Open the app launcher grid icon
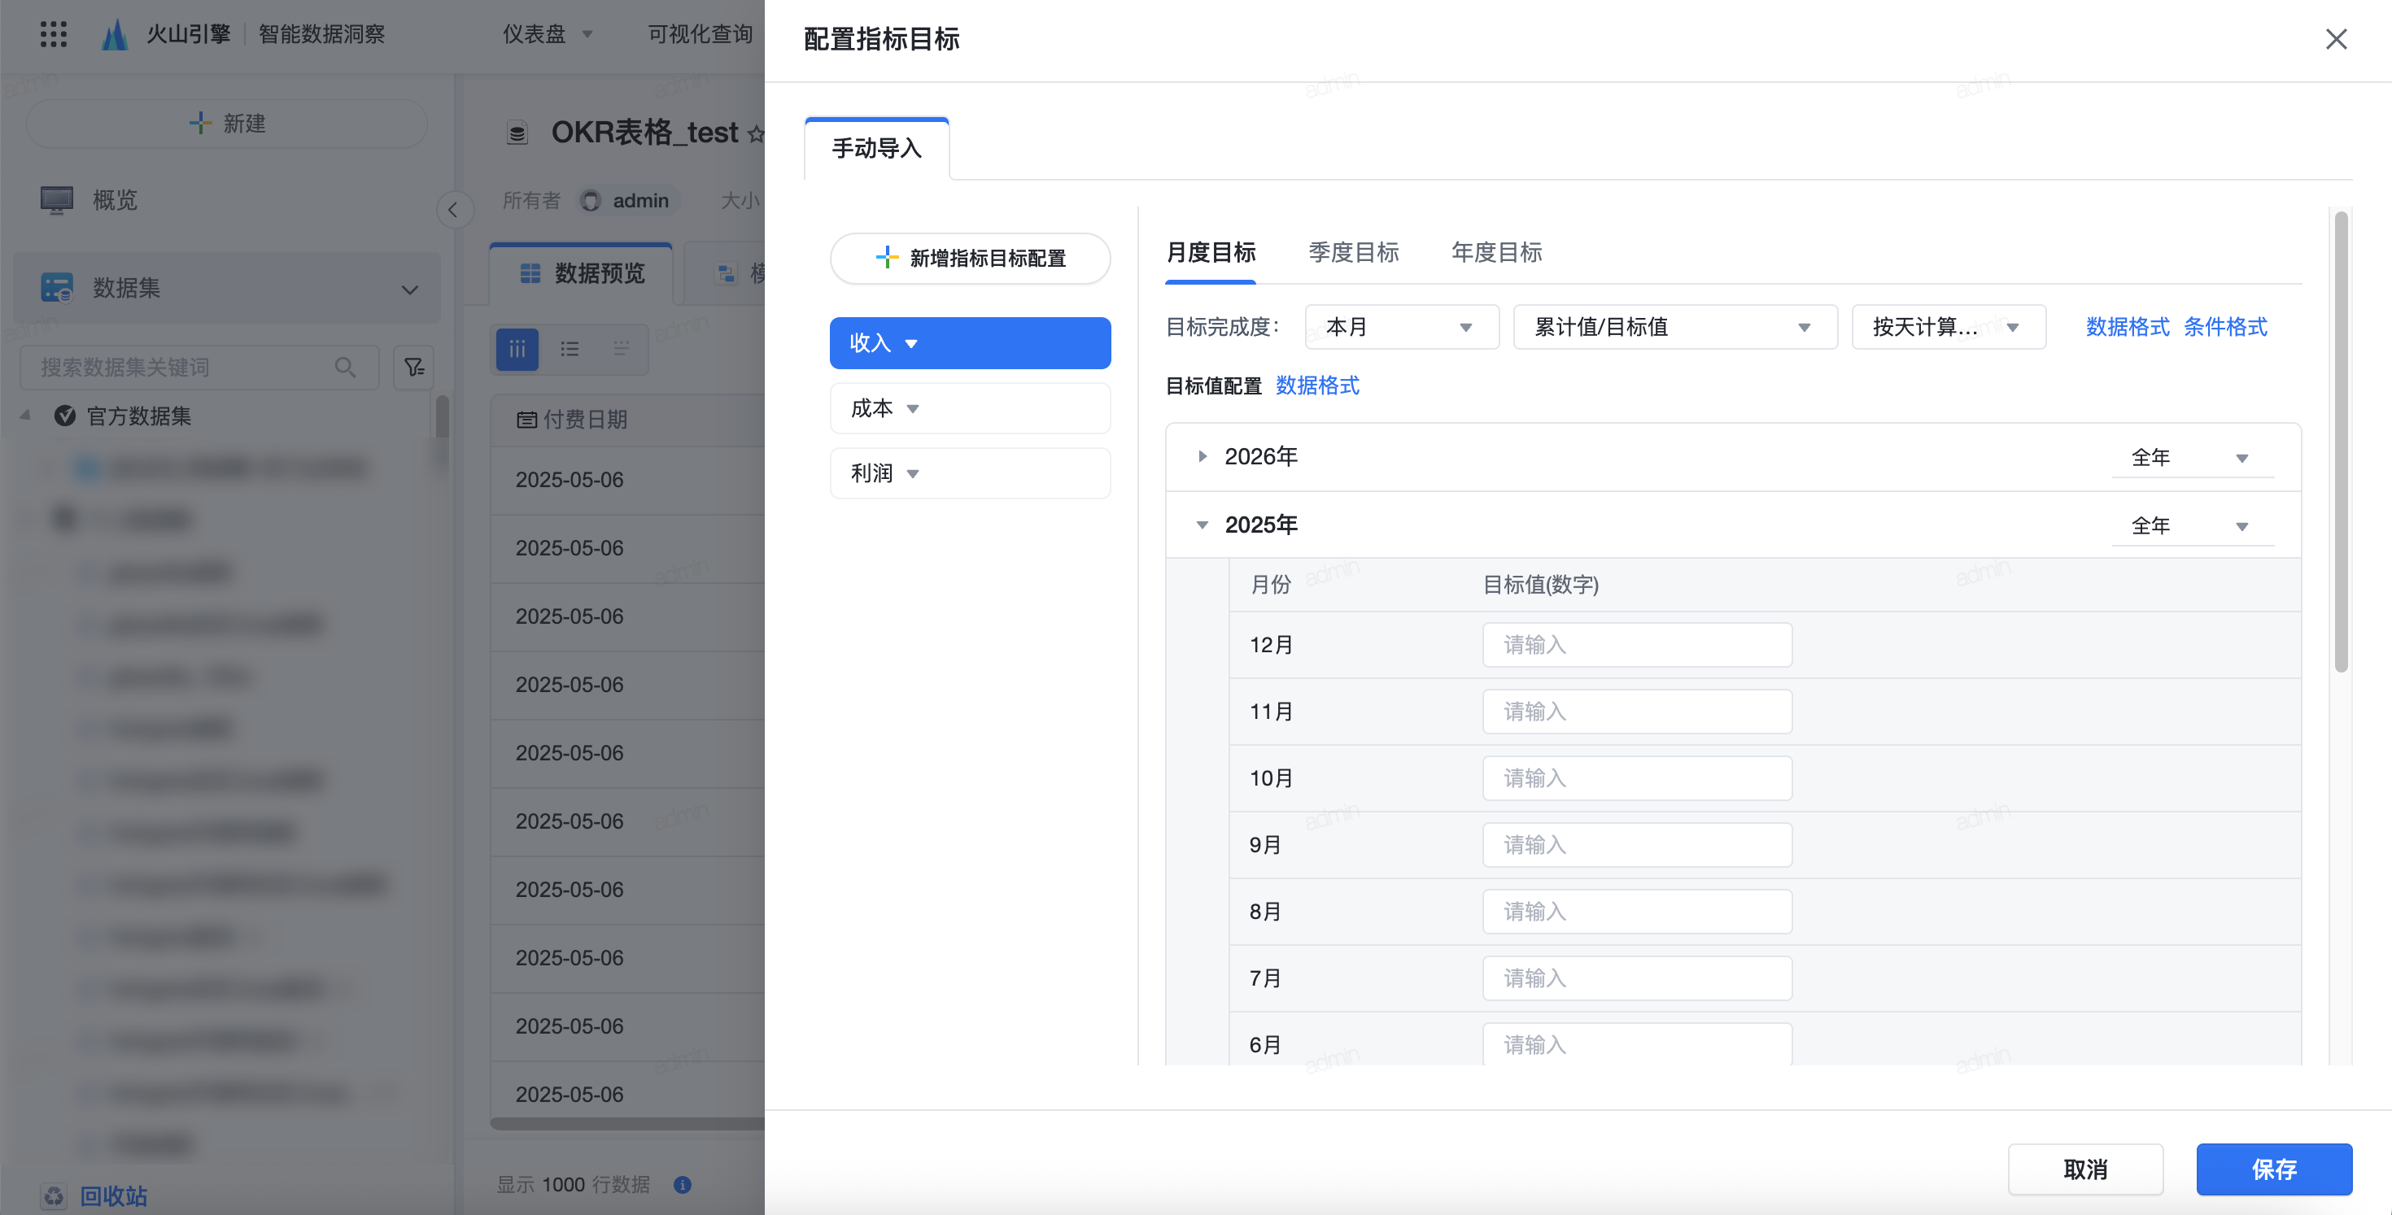2392x1215 pixels. click(54, 34)
